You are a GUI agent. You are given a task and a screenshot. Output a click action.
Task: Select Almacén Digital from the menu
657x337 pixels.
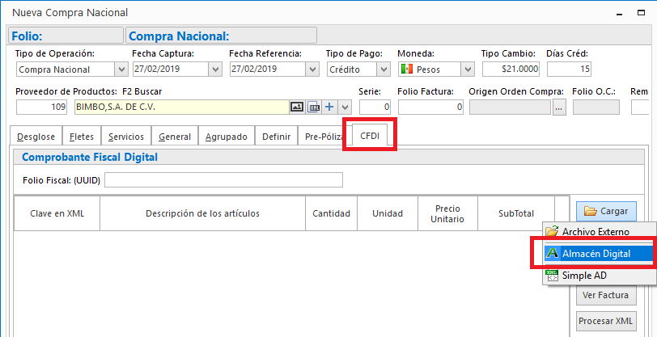596,253
